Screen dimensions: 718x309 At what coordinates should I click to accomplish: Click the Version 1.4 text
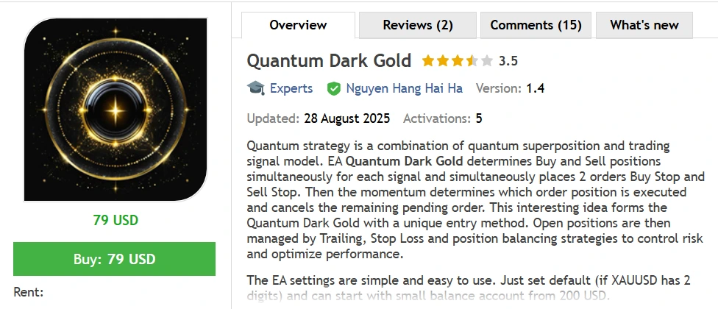510,88
